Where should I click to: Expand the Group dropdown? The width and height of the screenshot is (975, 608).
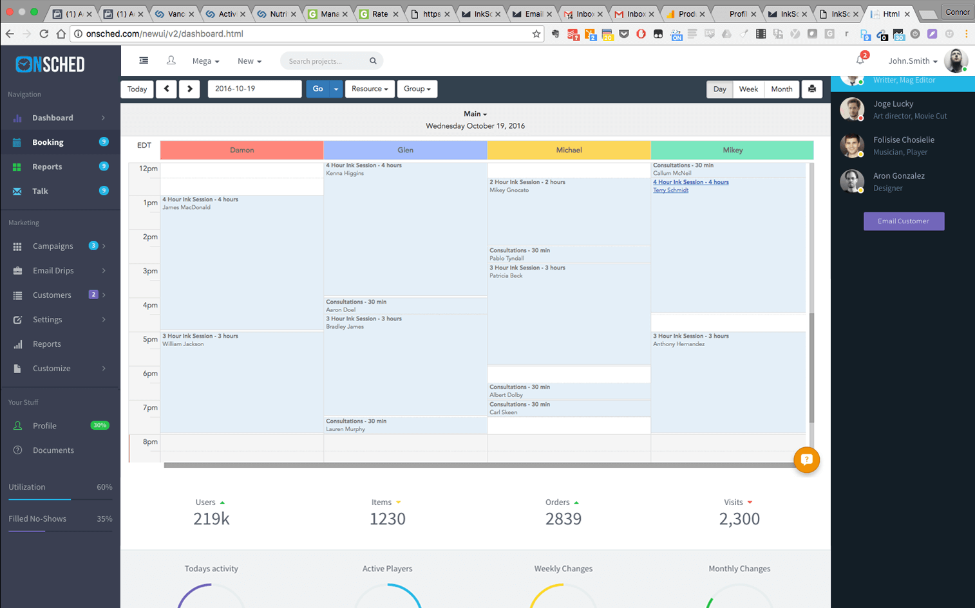pos(417,89)
